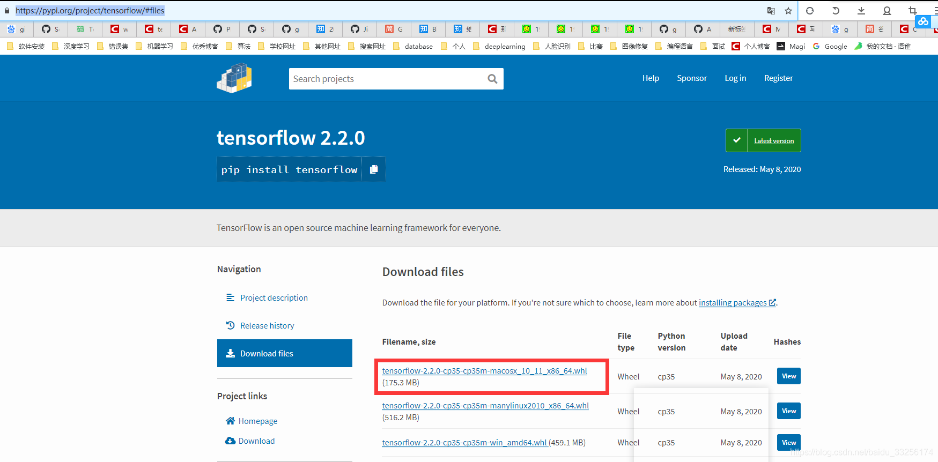Open the 个人博客 bookmark
Image resolution: width=938 pixels, height=462 pixels.
(751, 46)
